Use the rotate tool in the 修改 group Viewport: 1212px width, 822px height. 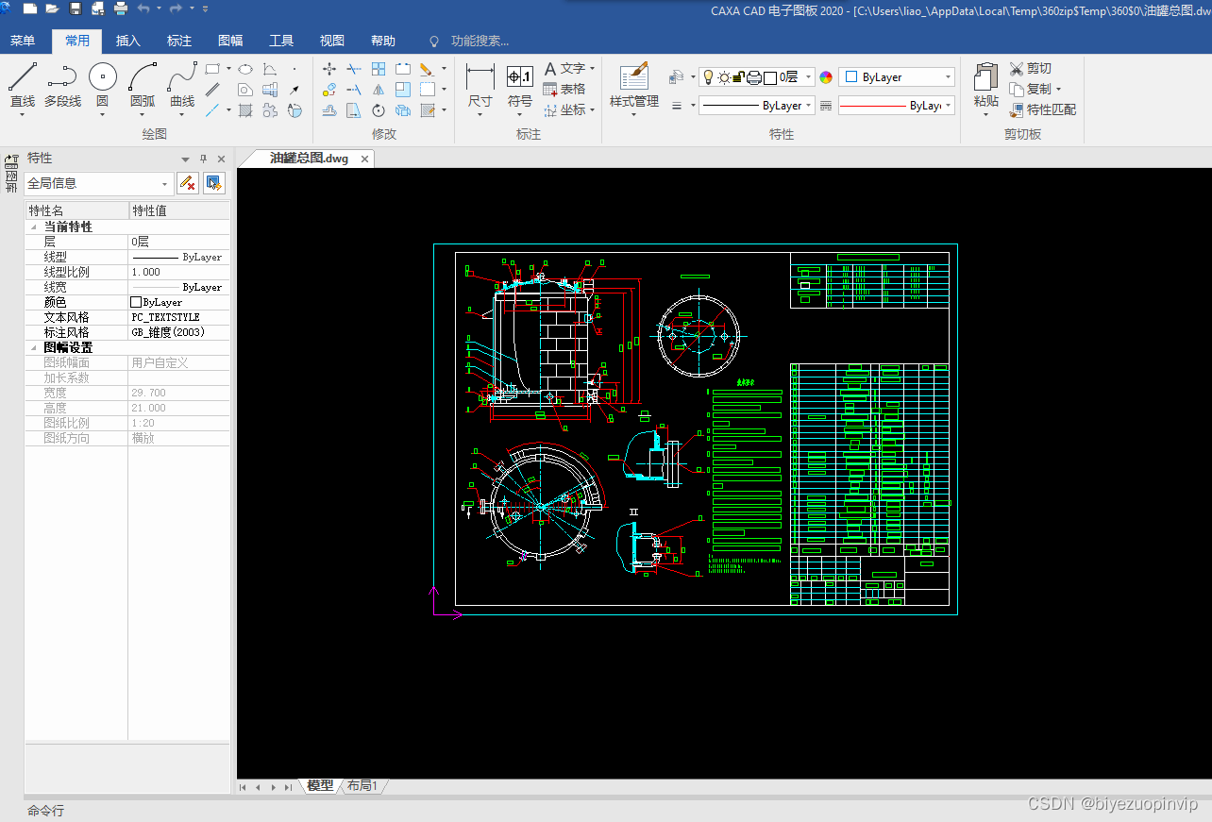coord(379,110)
